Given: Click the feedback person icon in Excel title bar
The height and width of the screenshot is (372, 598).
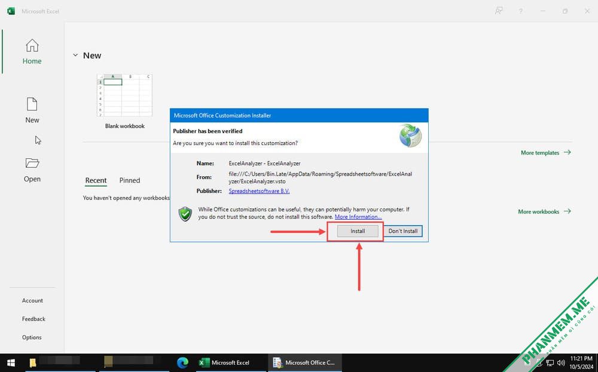Looking at the screenshot, I should 499,11.
